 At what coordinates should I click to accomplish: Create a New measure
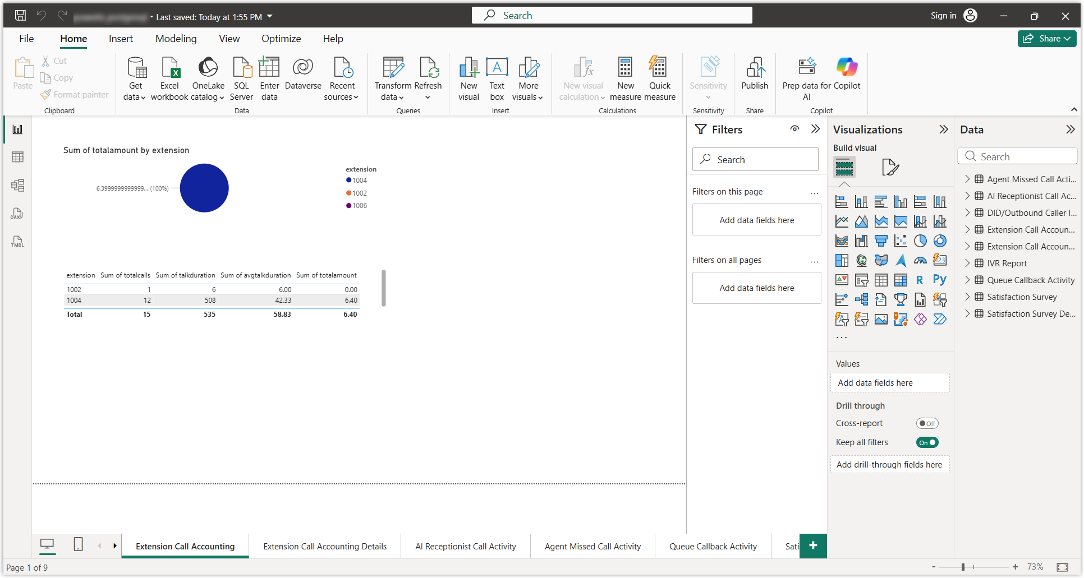click(626, 78)
